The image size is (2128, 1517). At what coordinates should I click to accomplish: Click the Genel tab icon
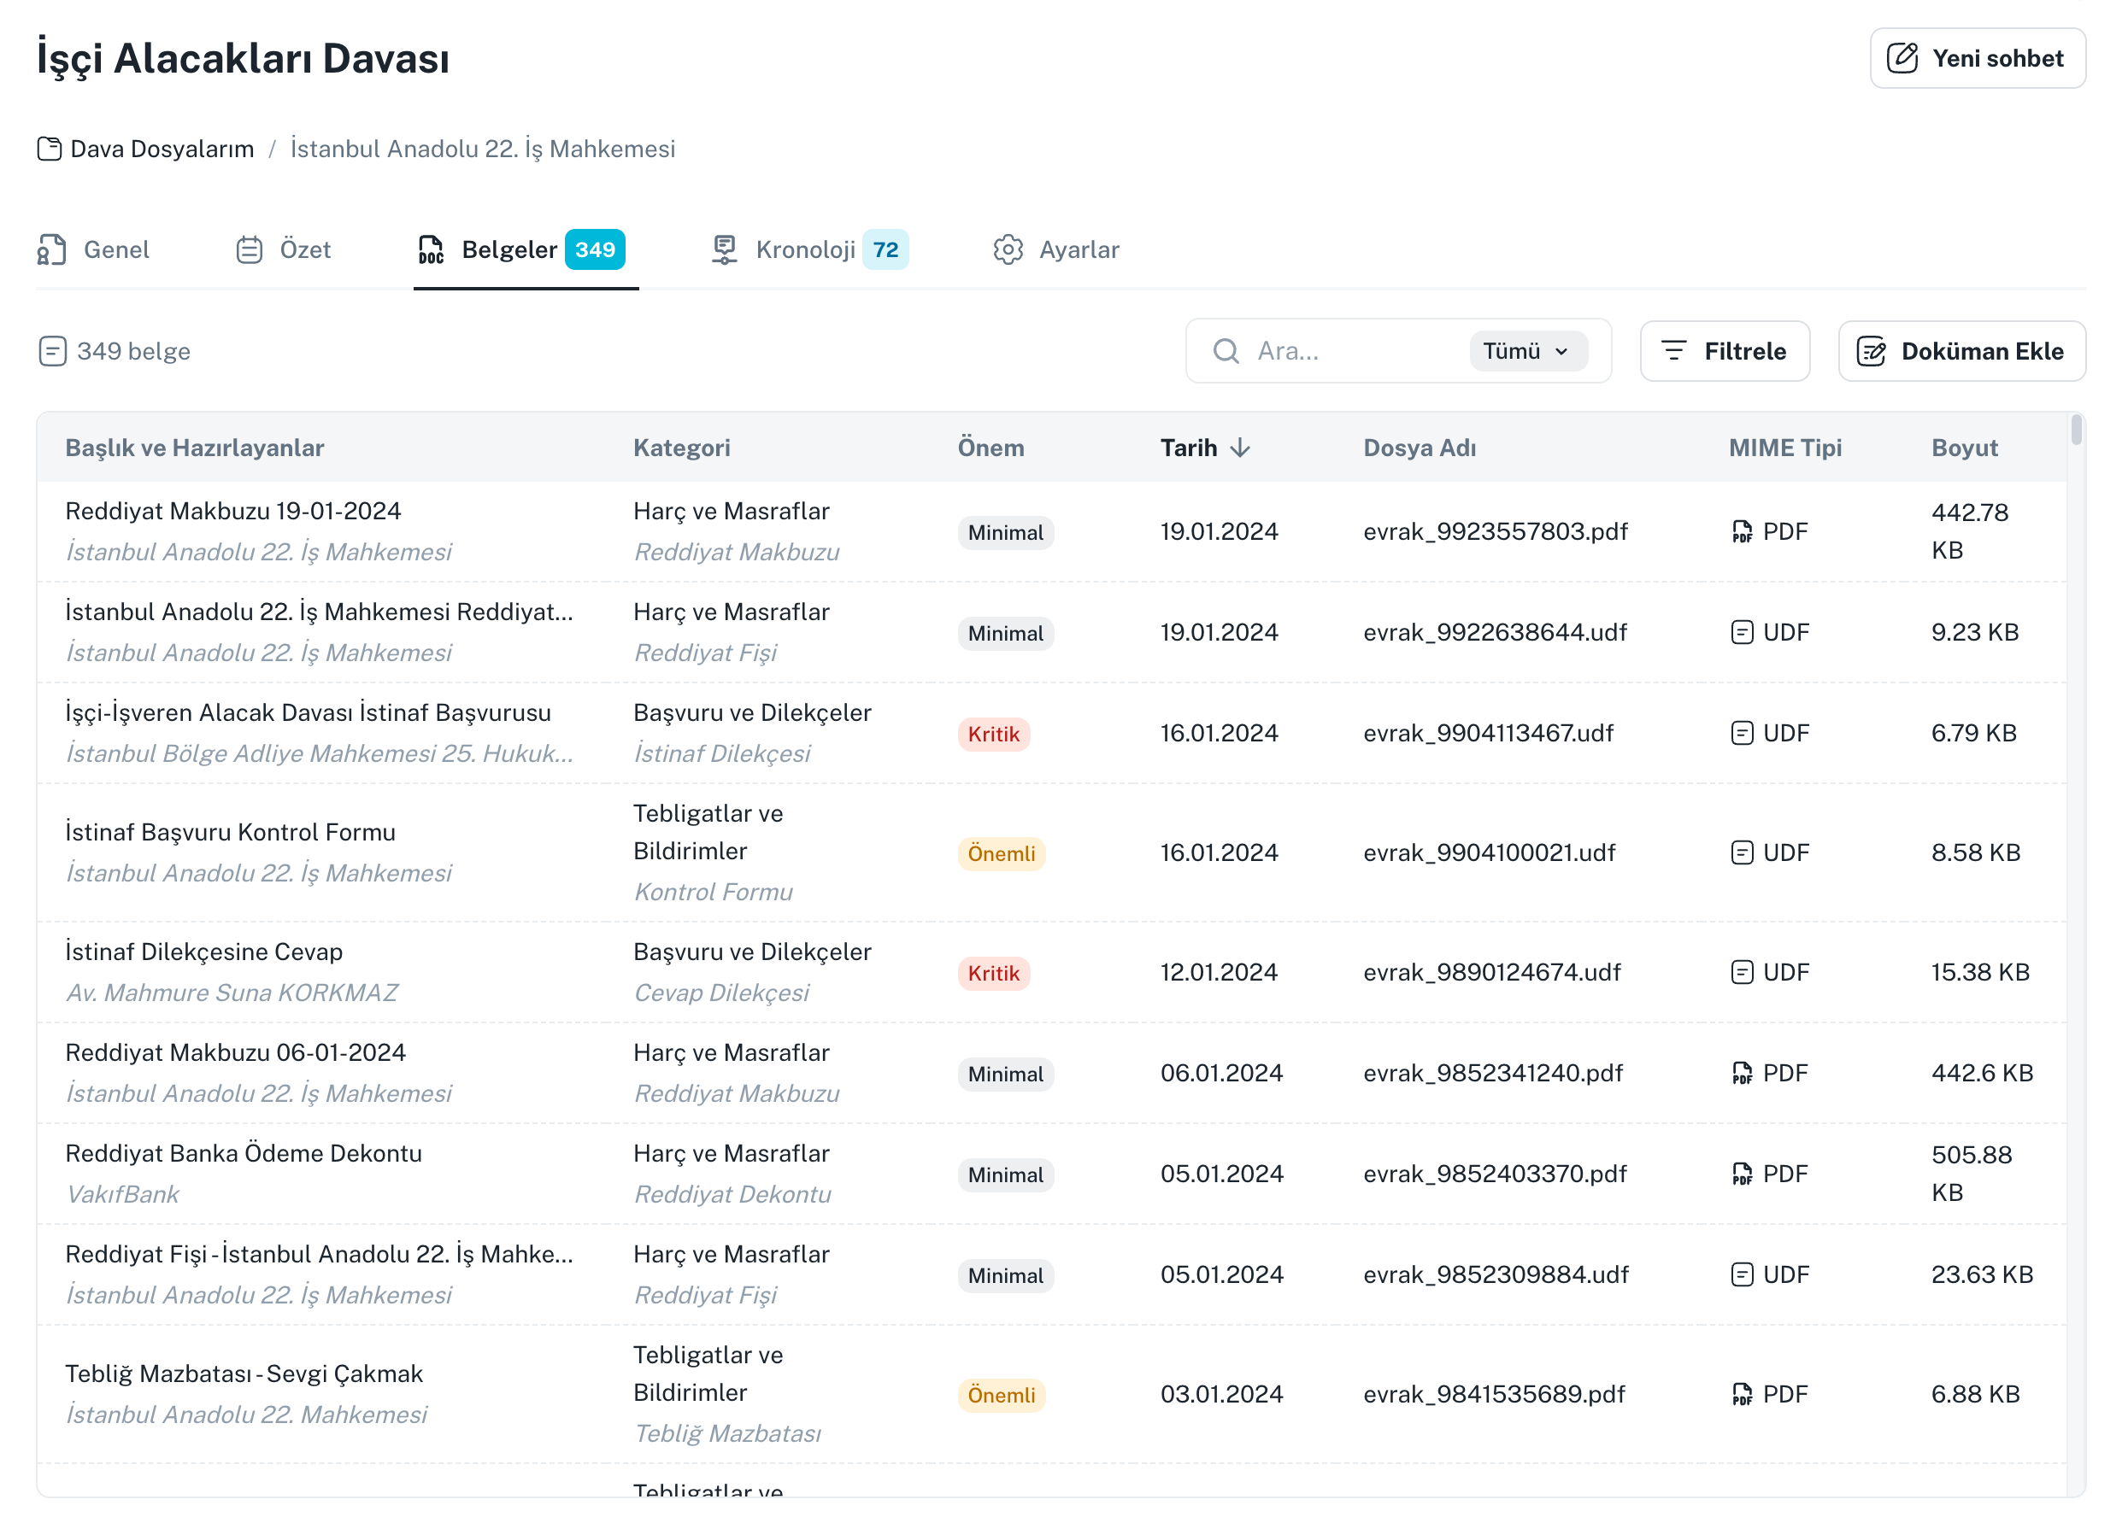tap(52, 249)
